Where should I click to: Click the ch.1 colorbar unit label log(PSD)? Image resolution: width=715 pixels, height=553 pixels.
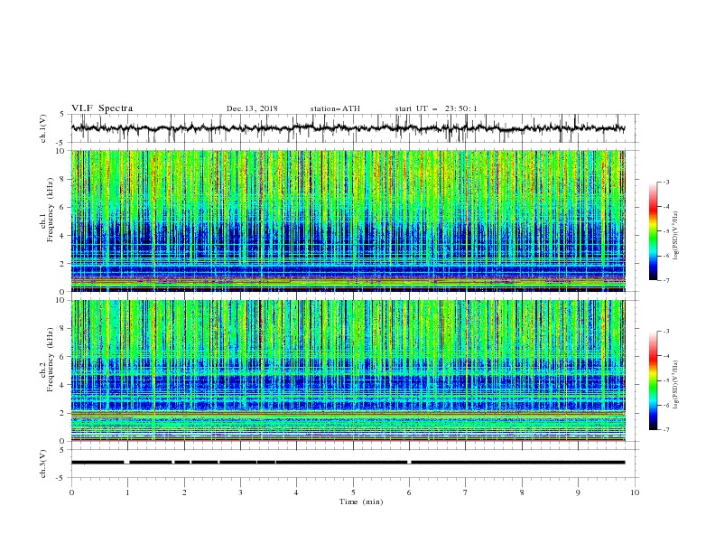tap(676, 236)
